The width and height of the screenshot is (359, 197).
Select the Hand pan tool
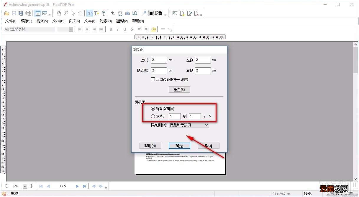[x=59, y=13]
